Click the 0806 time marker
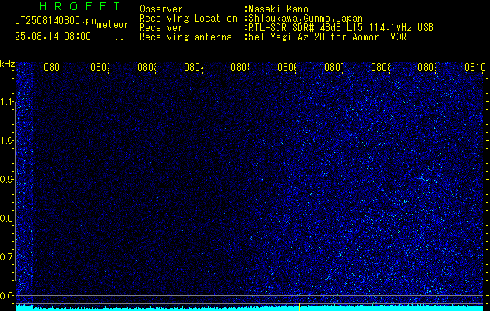Screen dimensions: 490x311 [287, 67]
